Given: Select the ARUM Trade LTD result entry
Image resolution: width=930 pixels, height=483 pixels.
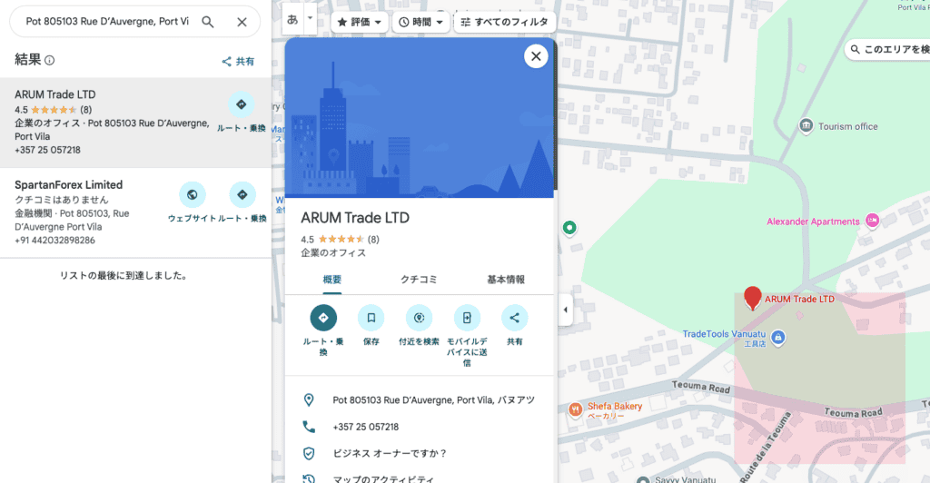Looking at the screenshot, I should 136,122.
